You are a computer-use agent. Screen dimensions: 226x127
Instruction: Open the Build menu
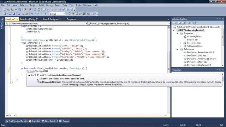[41, 5]
